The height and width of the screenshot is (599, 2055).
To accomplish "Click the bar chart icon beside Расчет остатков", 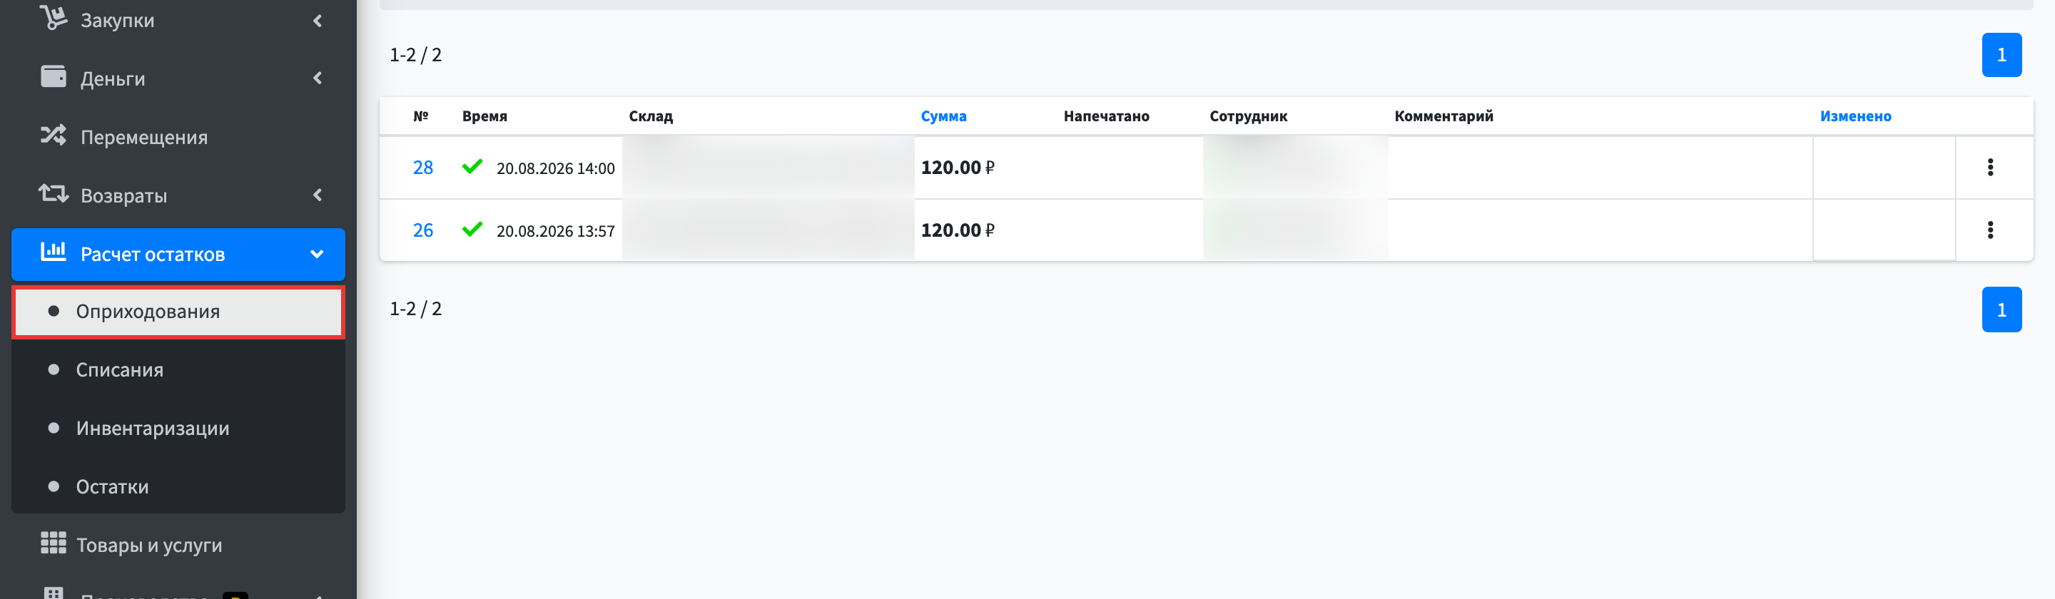I will [54, 252].
